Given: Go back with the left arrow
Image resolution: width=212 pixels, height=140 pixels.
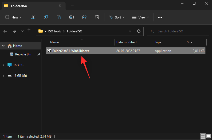Looking at the screenshot, I should (5, 31).
